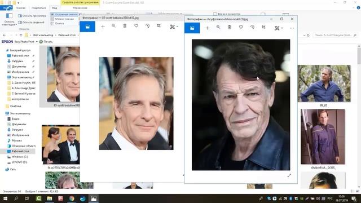Open Edit & Create in scott-bakula Photos window
The height and width of the screenshot is (203, 361).
172,27
